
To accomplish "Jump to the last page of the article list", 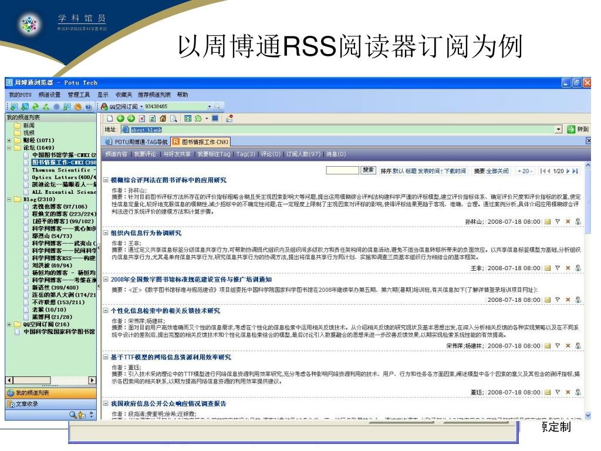I will (575, 171).
